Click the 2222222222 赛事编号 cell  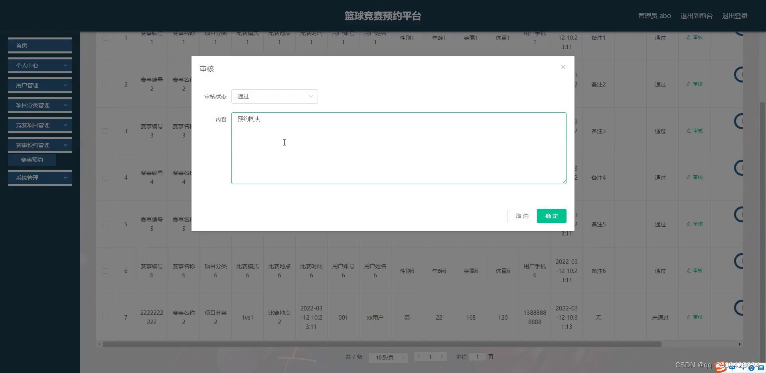[152, 317]
